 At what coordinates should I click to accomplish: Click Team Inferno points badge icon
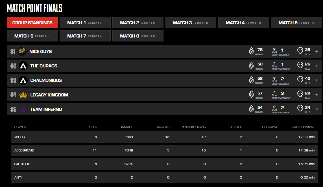[251, 109]
